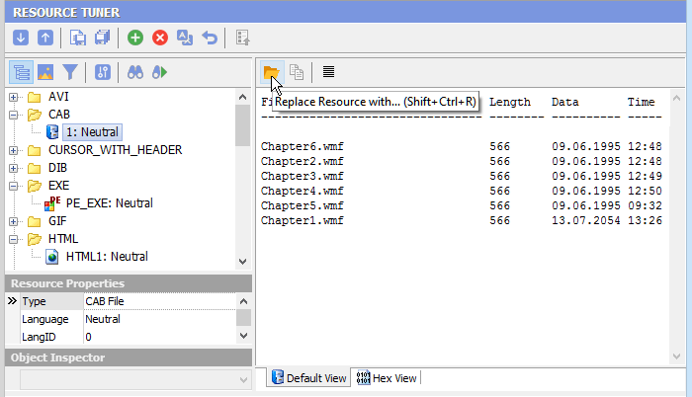Click the 'CAB File' property value
The height and width of the screenshot is (397, 692).
coord(105,301)
